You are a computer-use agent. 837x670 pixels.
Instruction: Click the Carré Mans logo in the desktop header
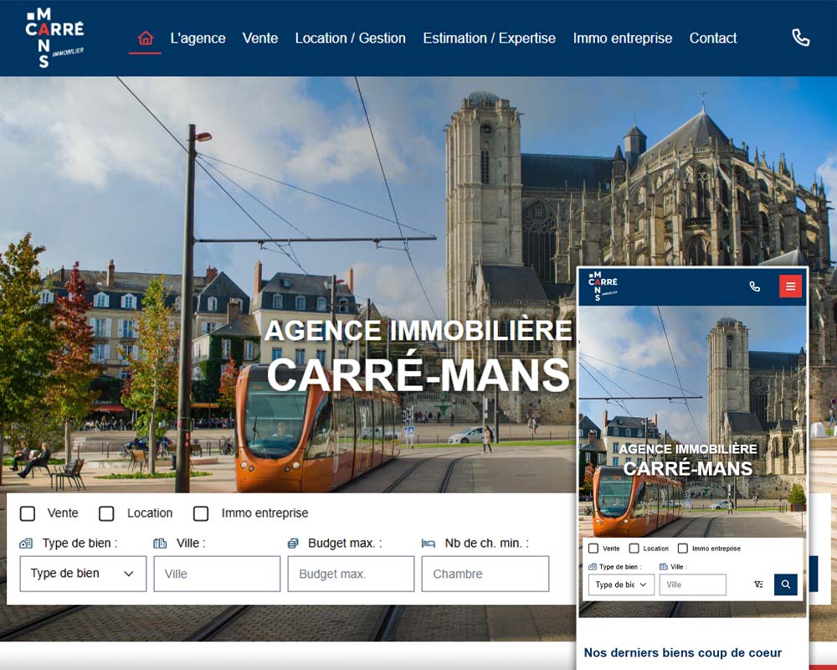[x=54, y=38]
